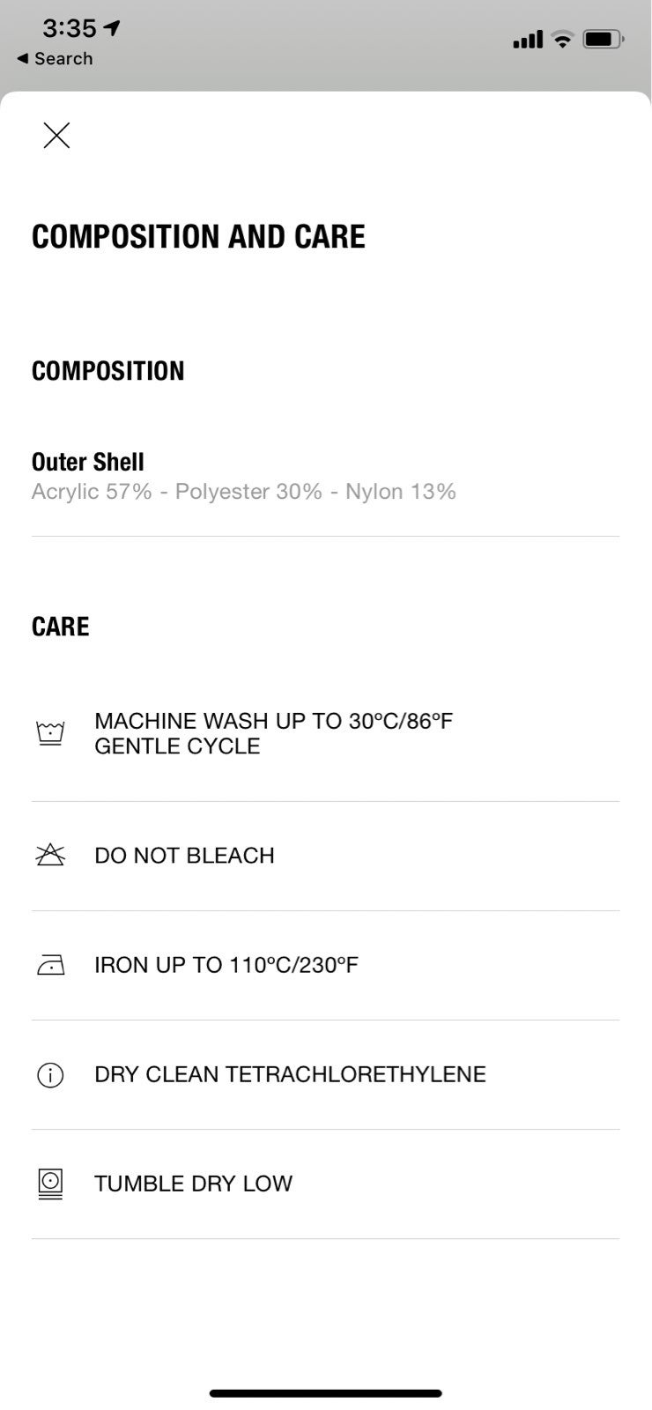
Task: Tap Iron up to 110°C/230°F instruction
Action: tap(226, 965)
